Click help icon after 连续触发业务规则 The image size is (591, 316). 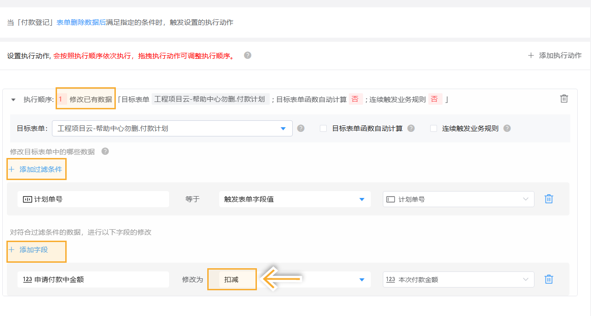point(507,129)
